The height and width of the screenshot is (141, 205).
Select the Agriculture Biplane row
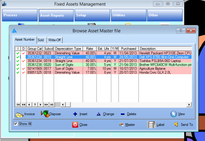click(x=103, y=68)
